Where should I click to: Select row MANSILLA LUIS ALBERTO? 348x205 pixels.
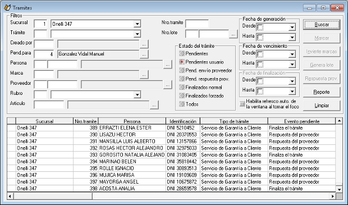tap(171, 142)
